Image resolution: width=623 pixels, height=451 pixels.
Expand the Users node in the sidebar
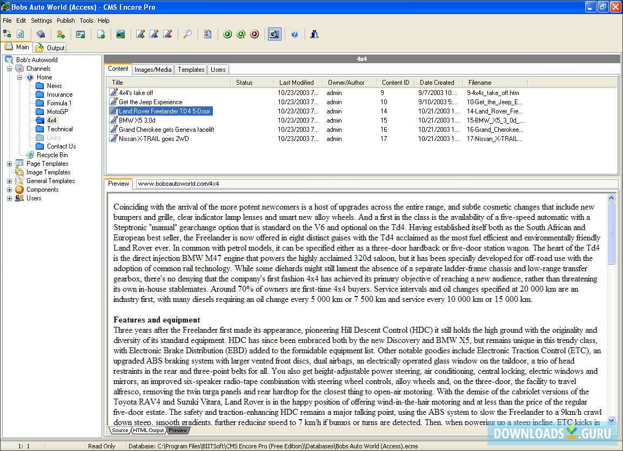pyautogui.click(x=9, y=198)
